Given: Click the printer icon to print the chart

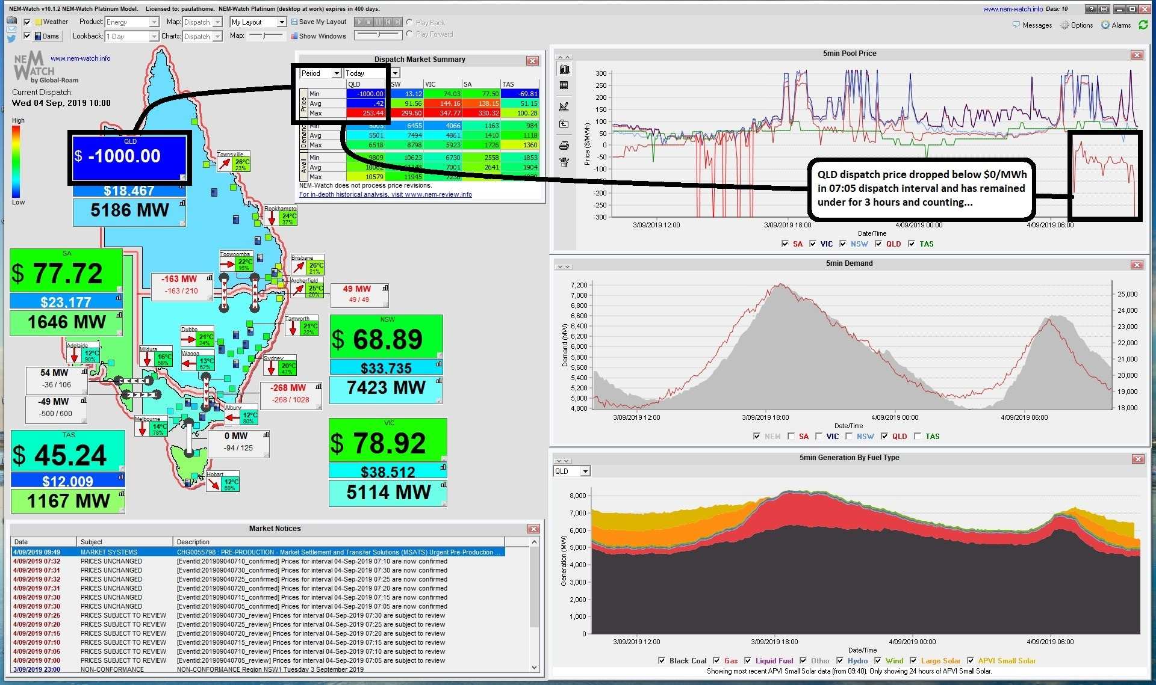Looking at the screenshot, I should (x=564, y=145).
